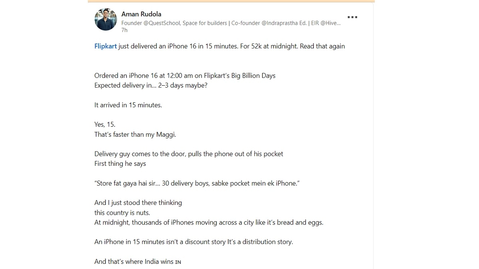Viewport: 479px width, 269px height.
Task: Click Aman Rudola's profile photo
Action: pyautogui.click(x=106, y=19)
